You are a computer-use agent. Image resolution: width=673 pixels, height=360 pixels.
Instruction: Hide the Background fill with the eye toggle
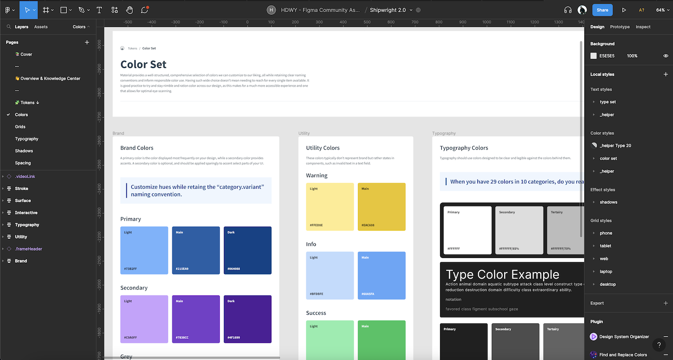[665, 56]
